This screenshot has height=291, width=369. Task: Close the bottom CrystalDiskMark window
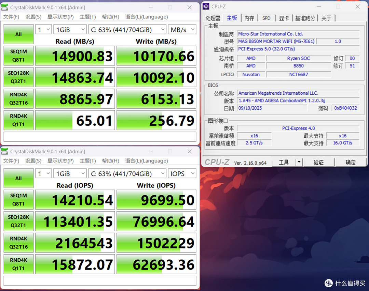coord(190,152)
